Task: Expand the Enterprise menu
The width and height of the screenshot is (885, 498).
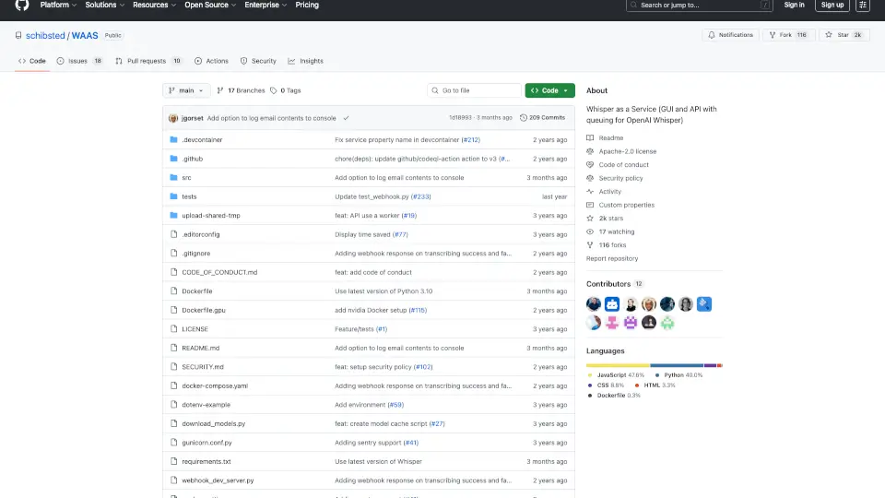Action: coord(265,6)
